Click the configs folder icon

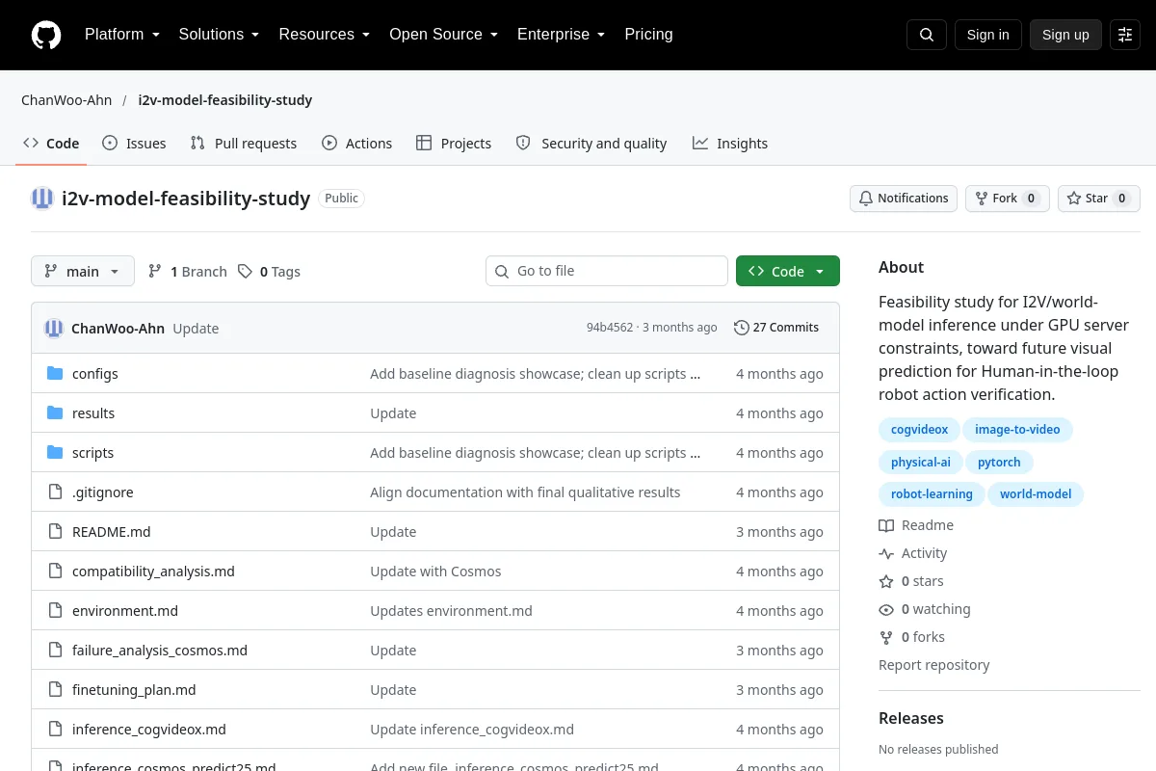pos(55,374)
